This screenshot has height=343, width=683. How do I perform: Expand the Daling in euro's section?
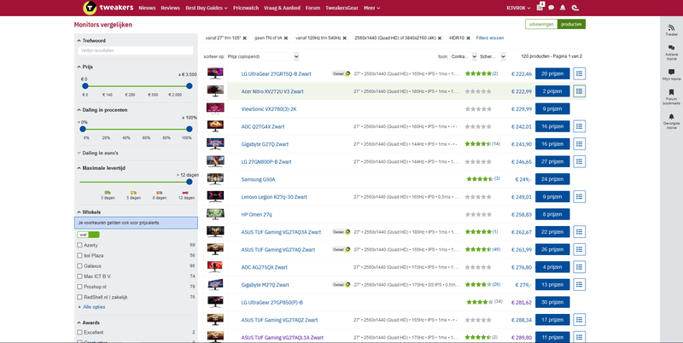coord(98,154)
